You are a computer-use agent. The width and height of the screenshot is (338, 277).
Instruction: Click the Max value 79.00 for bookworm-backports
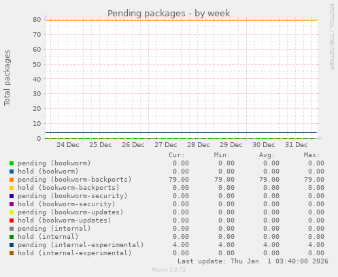pos(314,180)
